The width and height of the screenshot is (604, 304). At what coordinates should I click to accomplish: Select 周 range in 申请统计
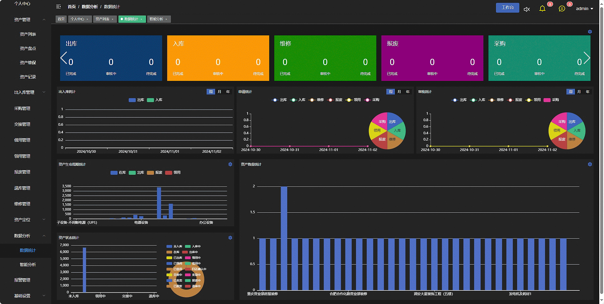(x=391, y=92)
